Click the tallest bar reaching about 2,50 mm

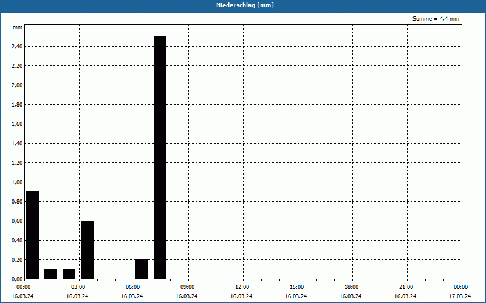[160, 158]
